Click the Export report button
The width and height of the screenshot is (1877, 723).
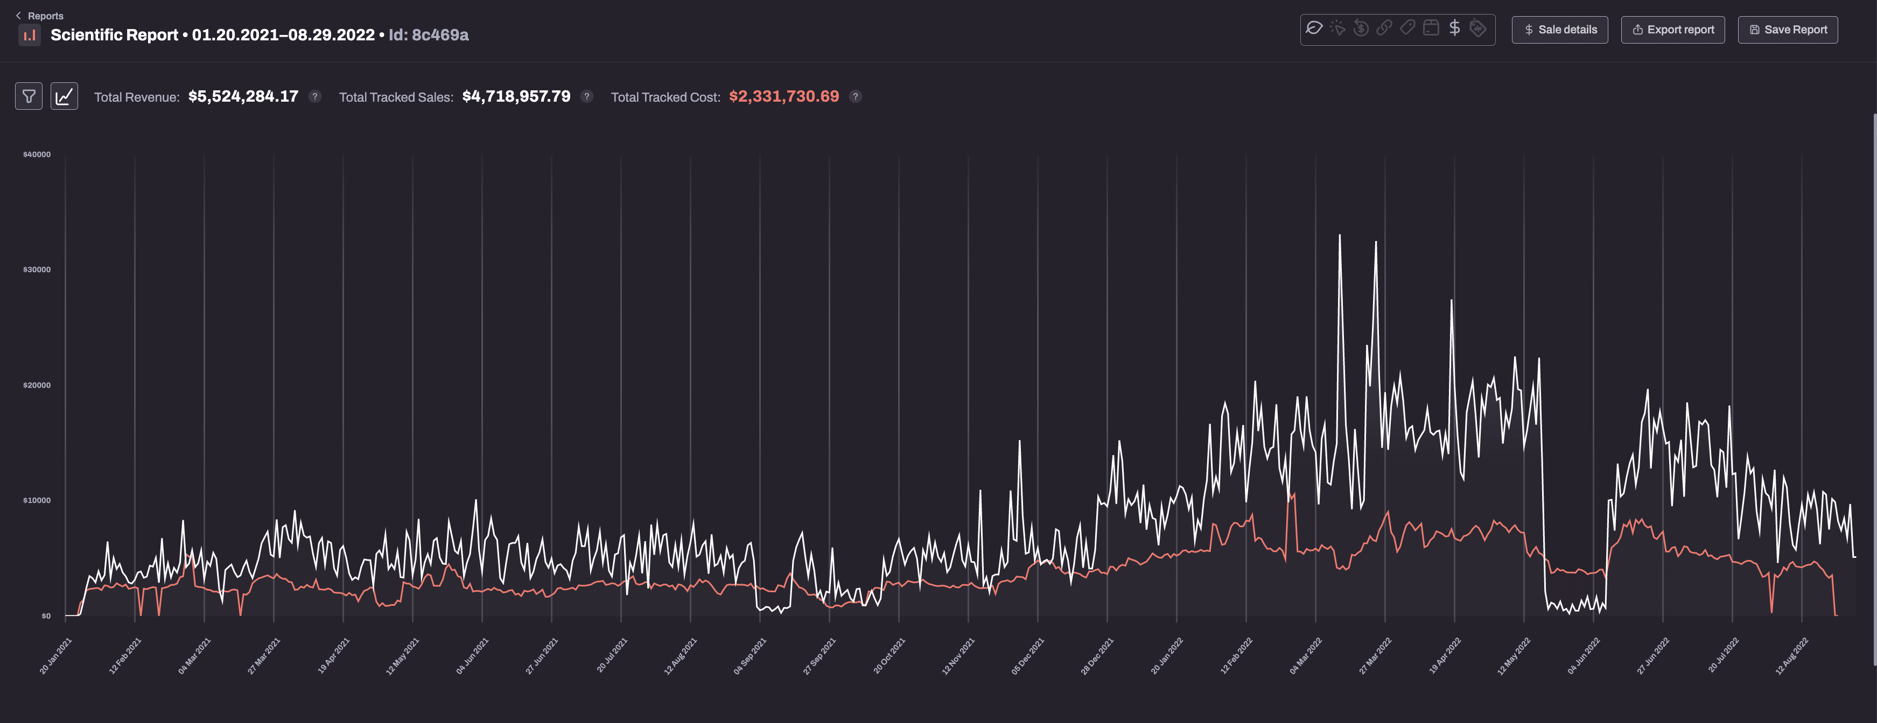point(1672,30)
